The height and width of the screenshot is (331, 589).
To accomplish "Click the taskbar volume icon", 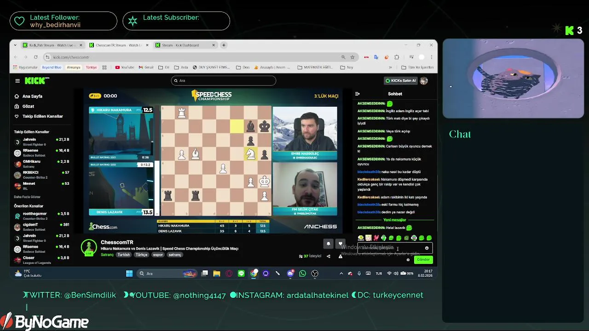I will (x=397, y=274).
